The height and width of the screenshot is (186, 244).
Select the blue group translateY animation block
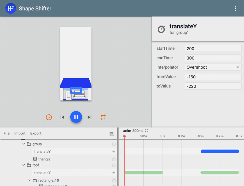click(220, 151)
